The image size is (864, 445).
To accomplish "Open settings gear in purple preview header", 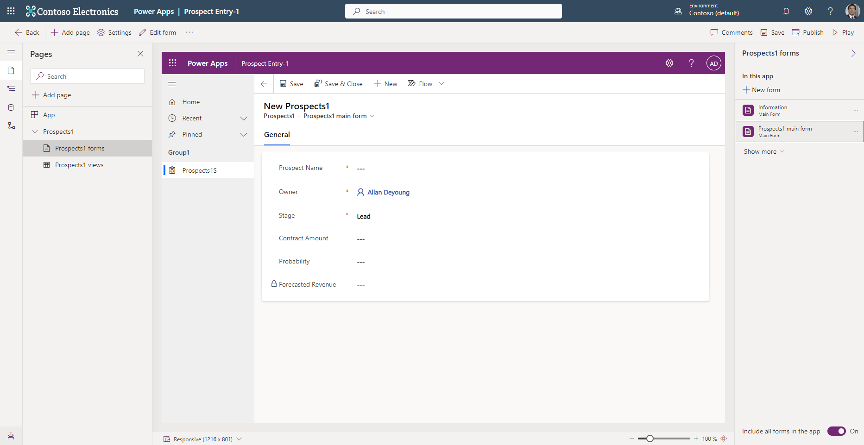I will coord(669,63).
